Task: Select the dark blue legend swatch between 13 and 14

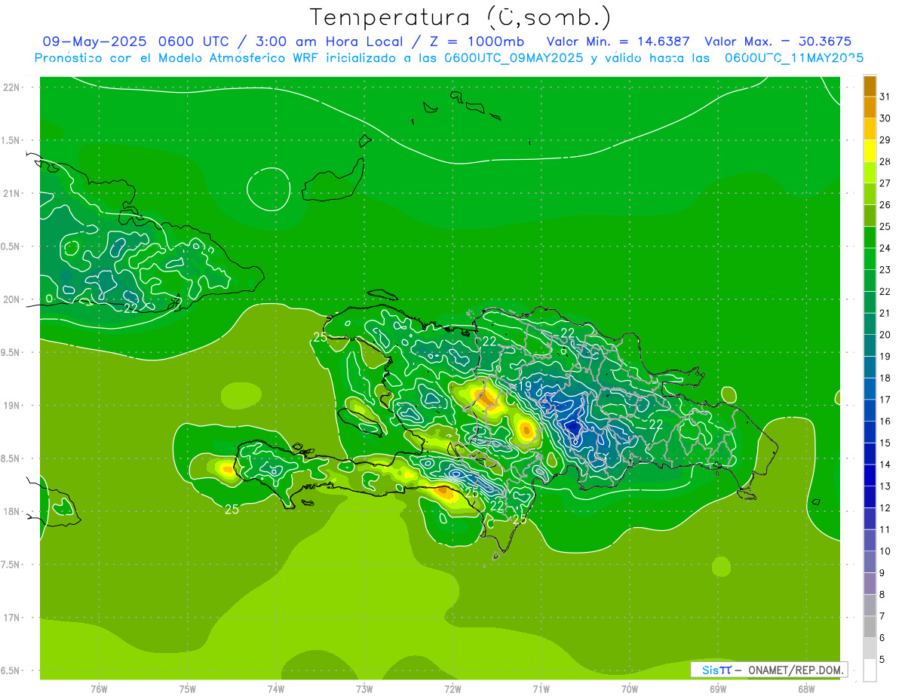Action: coord(870,475)
